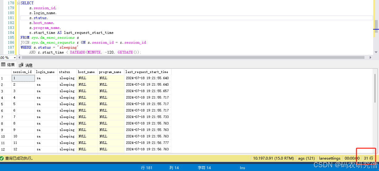Viewport: 379px width, 171px height.
Task: Click the 行 181 line indicator
Action: tap(147, 168)
